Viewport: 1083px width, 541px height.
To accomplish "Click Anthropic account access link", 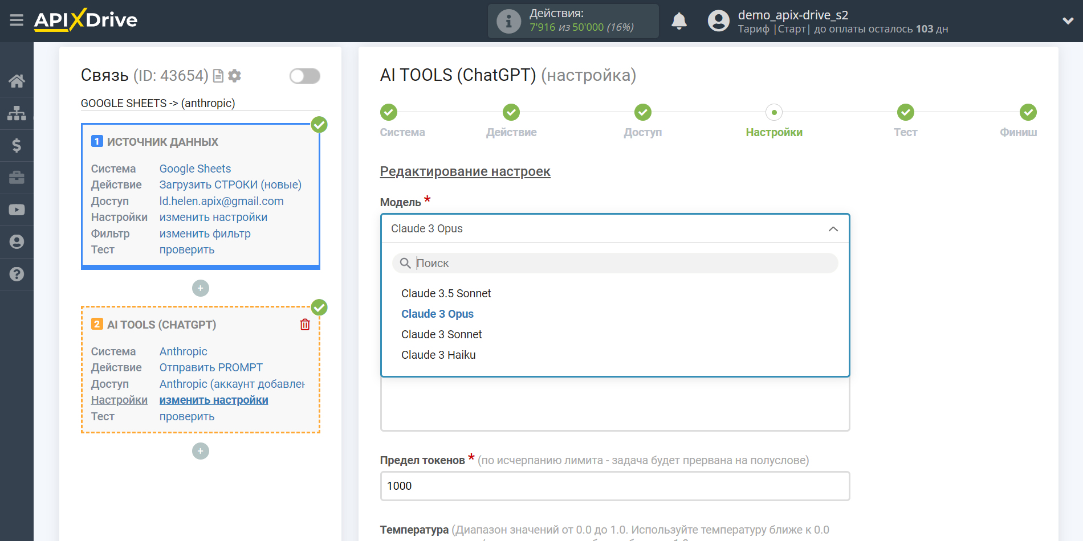I will 232,384.
